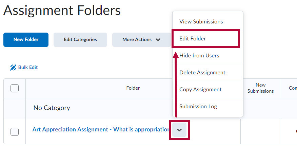297x146 pixels.
Task: Click the No Category row label
Action: (52, 108)
